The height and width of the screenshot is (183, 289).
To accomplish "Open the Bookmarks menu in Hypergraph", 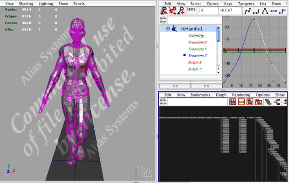I will (200, 95).
